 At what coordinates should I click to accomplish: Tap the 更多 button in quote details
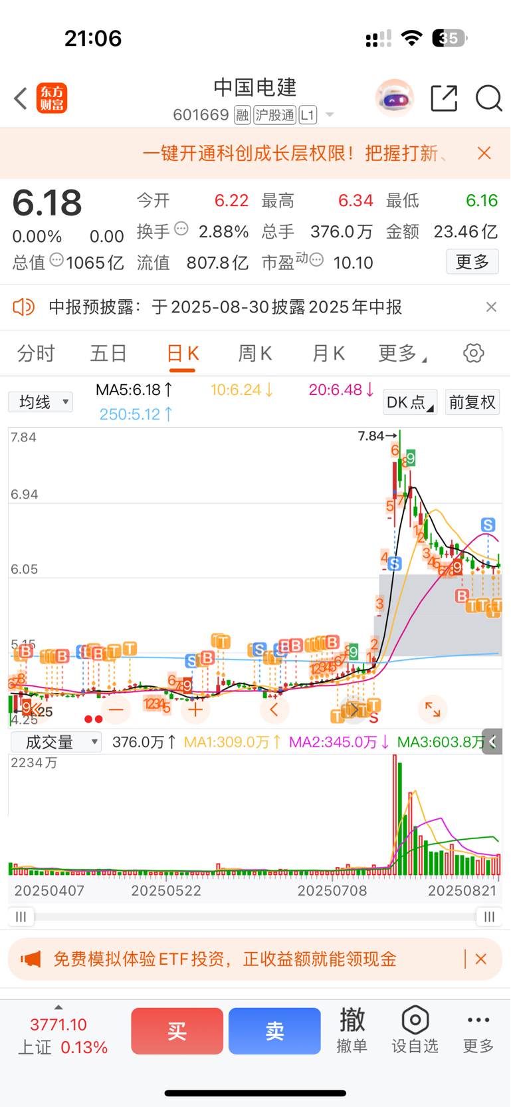click(472, 261)
